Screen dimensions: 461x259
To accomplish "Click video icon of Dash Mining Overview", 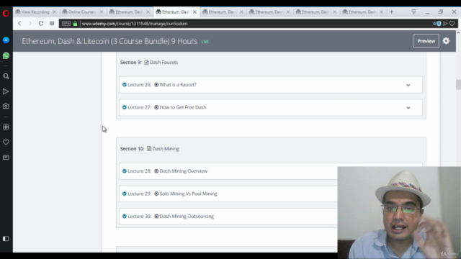I will coord(156,171).
